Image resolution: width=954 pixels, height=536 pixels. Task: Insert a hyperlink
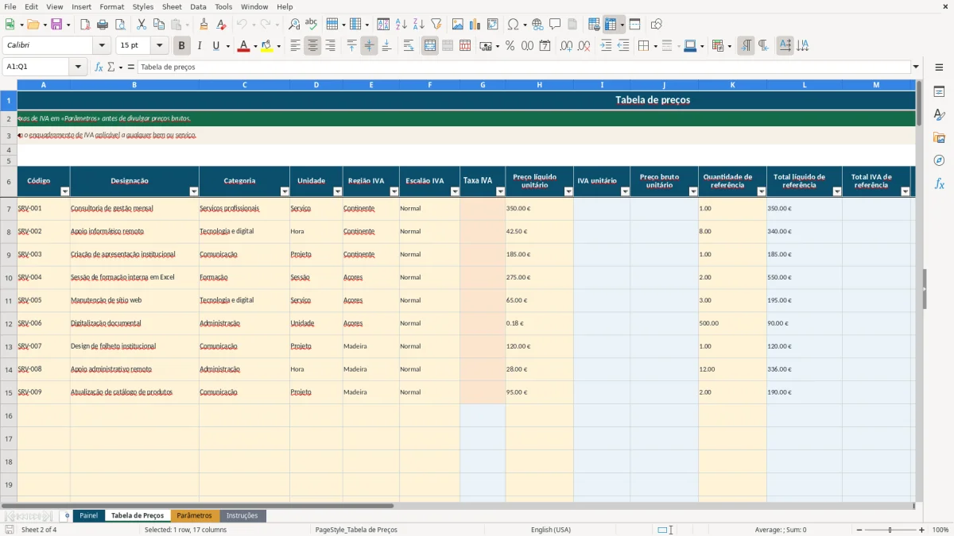(537, 25)
